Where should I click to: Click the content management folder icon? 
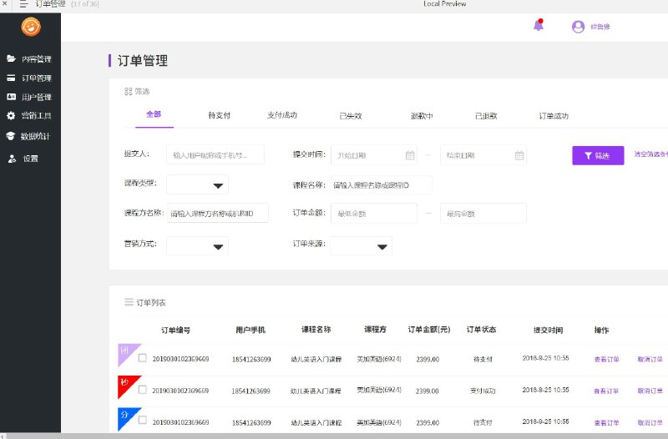point(11,58)
